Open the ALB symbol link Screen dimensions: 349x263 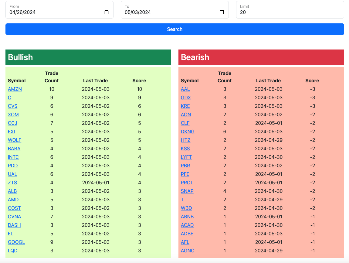coord(12,191)
